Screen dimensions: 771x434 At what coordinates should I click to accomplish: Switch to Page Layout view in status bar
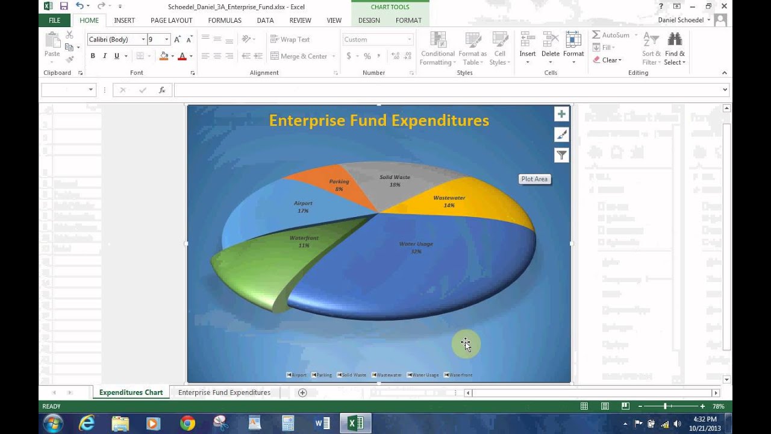(605, 406)
